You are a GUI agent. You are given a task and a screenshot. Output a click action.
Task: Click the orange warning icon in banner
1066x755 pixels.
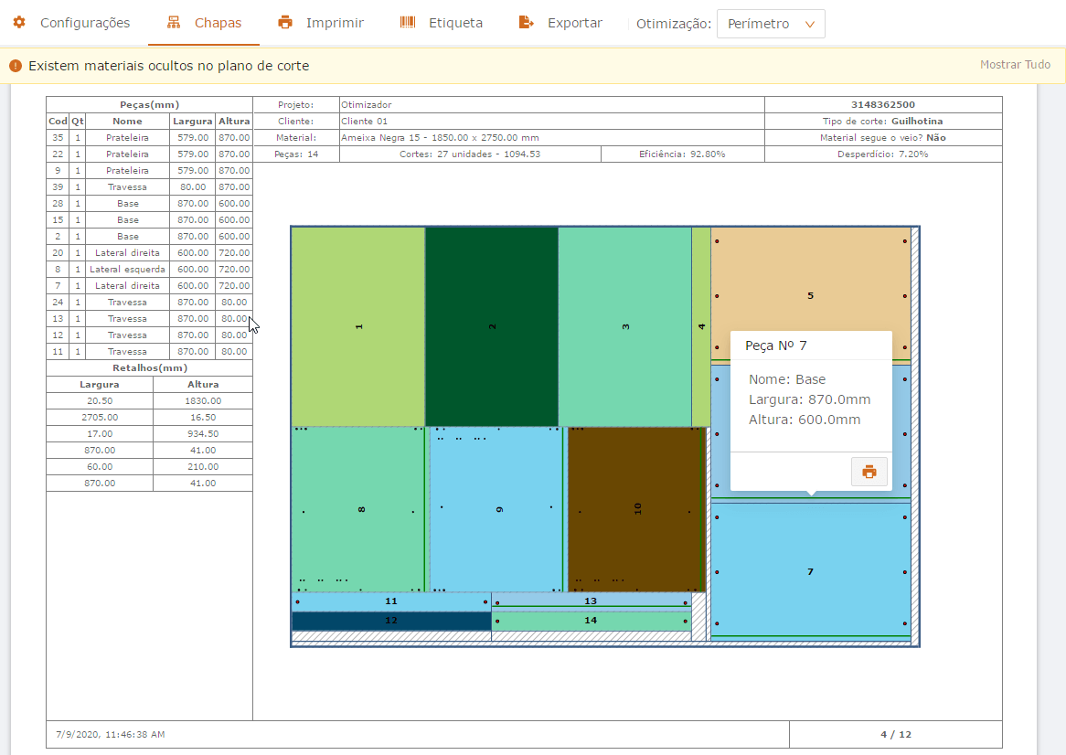tap(16, 66)
